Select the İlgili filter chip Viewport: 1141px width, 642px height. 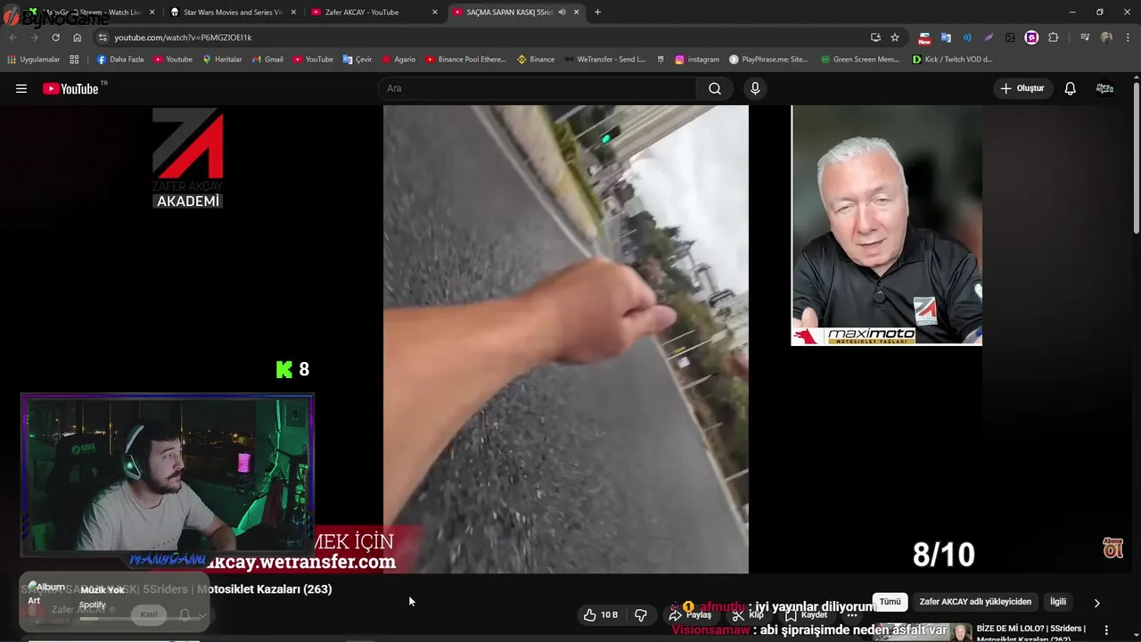click(1058, 602)
